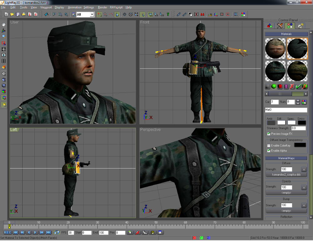Click the Emiss color swatch
313x241 pixels.
pos(302,123)
